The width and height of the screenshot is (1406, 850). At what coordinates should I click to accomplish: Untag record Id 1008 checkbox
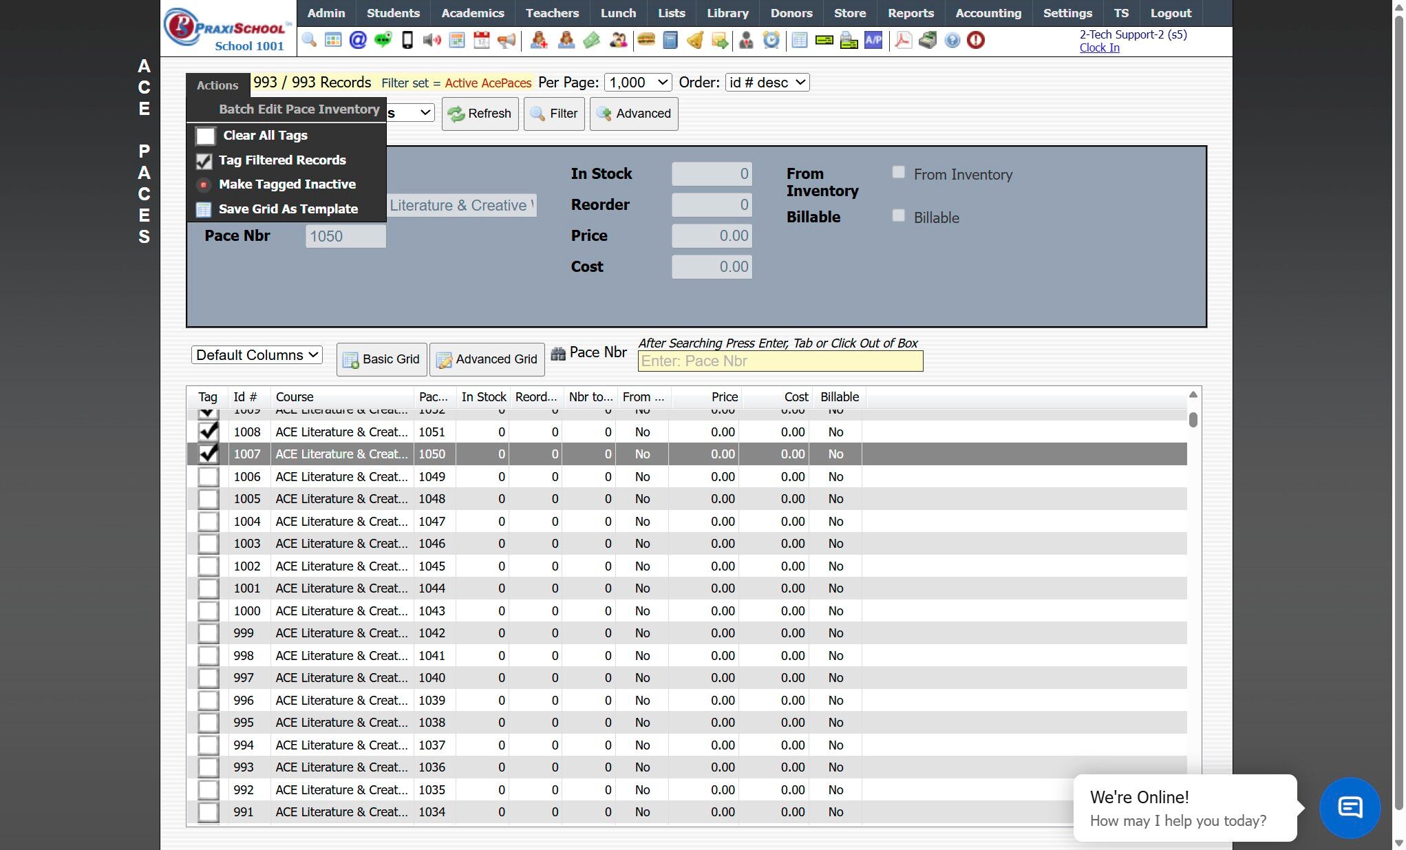pos(208,432)
